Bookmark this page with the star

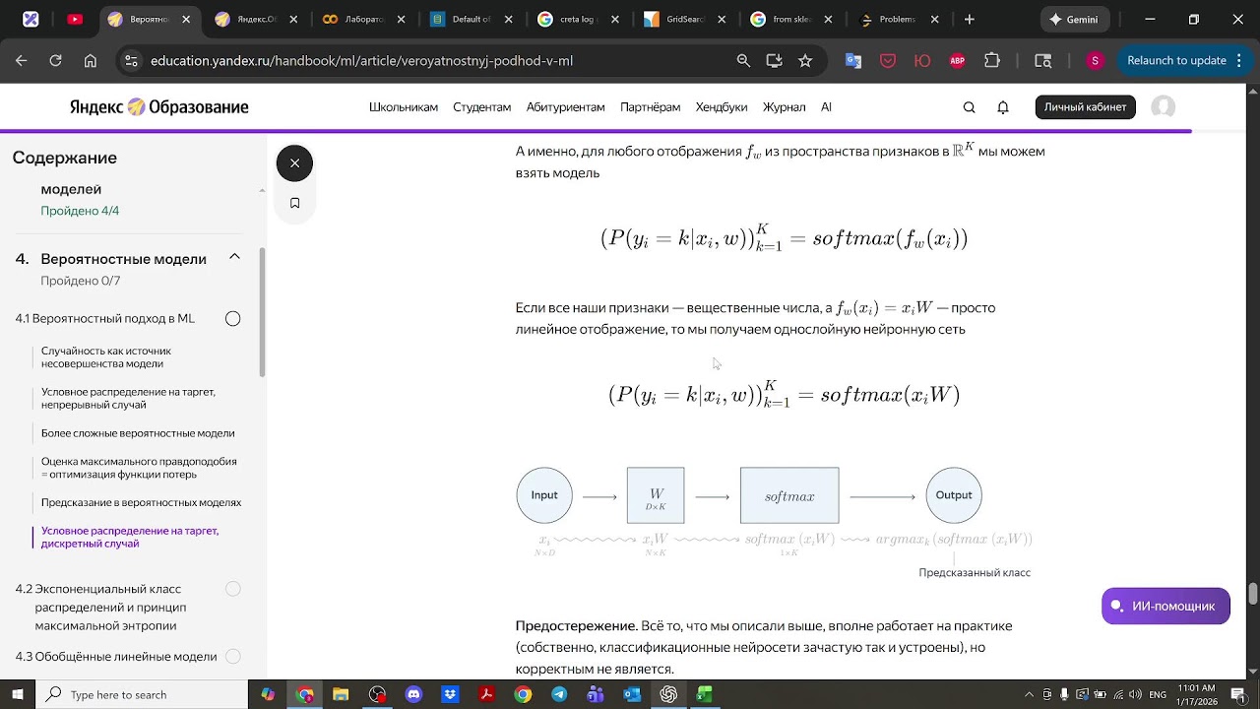point(805,60)
